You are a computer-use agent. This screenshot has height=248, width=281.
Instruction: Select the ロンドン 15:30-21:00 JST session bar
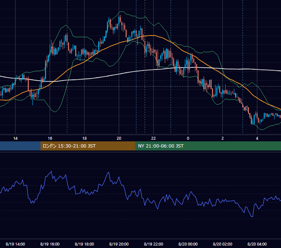[88, 146]
